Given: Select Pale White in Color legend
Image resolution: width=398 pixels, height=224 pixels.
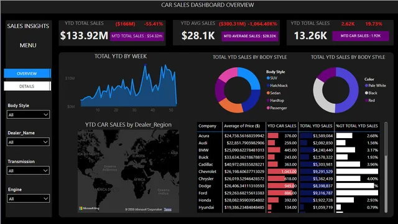Looking at the screenshot, I should 376,86.
